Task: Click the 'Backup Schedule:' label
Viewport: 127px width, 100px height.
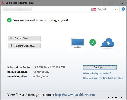Action: 18,72
